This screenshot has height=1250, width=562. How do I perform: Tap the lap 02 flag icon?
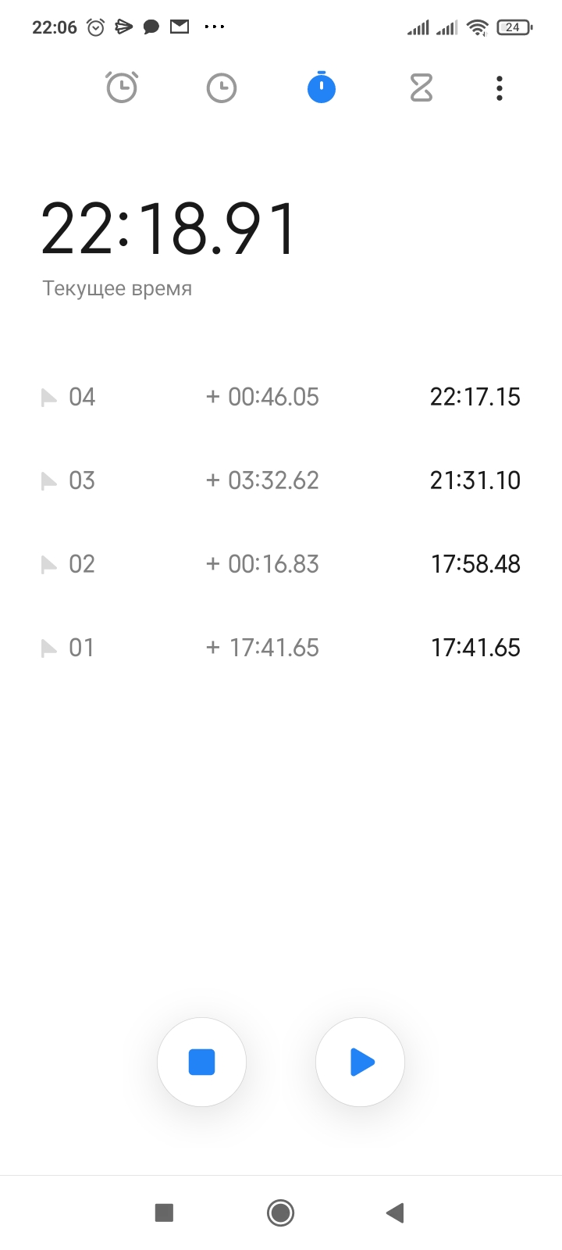[49, 565]
